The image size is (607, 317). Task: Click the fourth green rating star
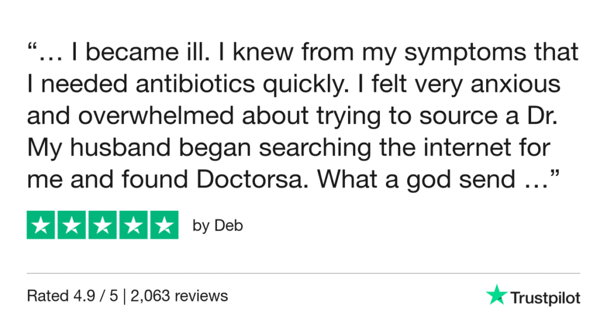pos(133,225)
